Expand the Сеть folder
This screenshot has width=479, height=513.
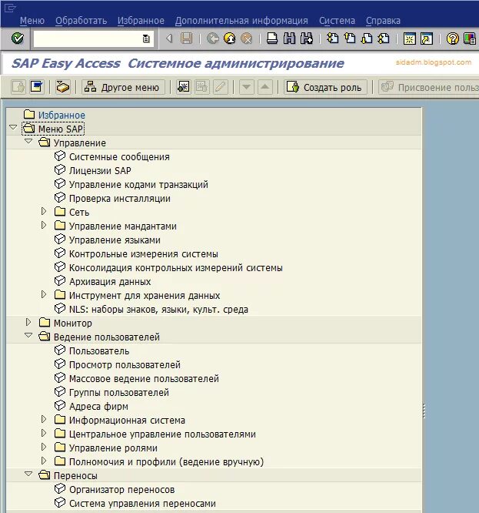44,211
